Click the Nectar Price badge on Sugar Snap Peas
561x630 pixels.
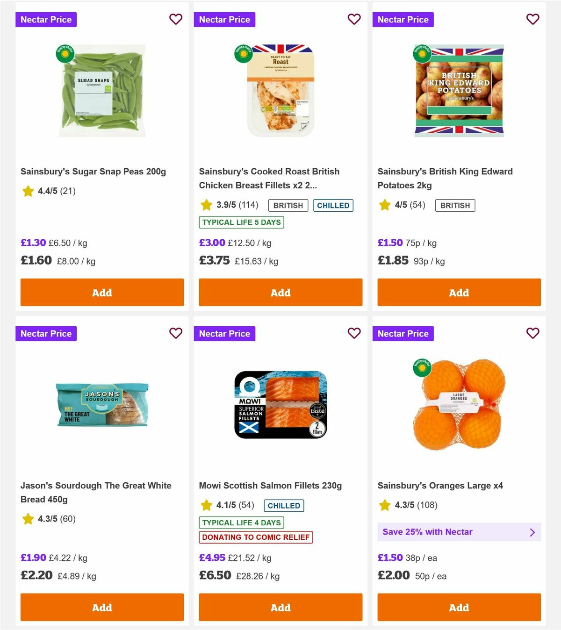pos(46,19)
